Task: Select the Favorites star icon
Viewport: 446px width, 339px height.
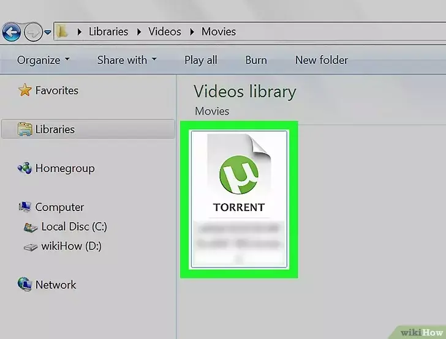Action: [x=25, y=90]
